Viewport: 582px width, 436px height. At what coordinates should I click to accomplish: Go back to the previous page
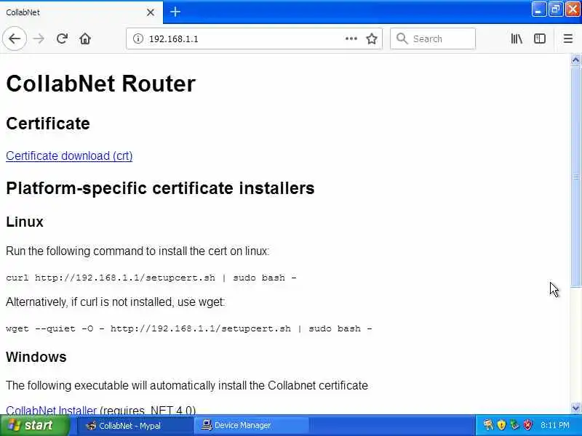15,39
